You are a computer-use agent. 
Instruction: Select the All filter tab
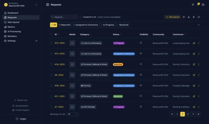(x=54, y=25)
